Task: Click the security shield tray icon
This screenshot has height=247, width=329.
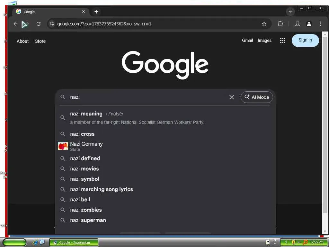Action: 293,242
